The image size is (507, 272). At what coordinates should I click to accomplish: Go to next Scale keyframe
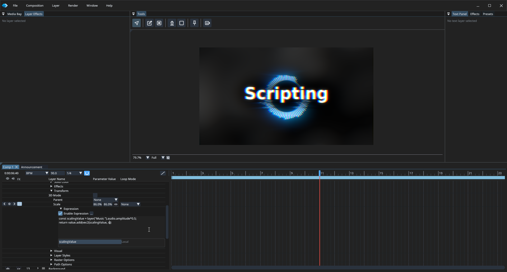(14, 204)
